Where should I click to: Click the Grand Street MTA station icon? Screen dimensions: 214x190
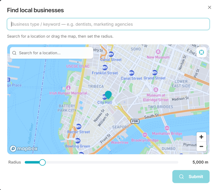tap(155, 73)
